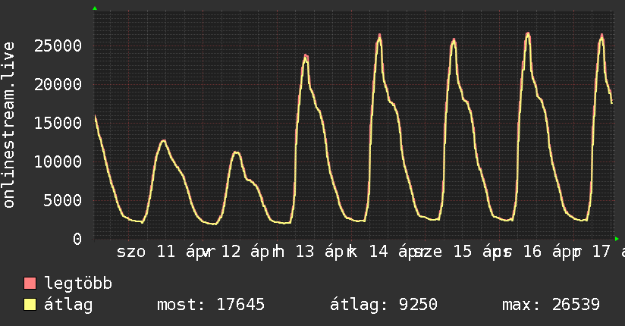The width and height of the screenshot is (625, 326).
Task: Click the red legtöbb legend swatch
Action: point(30,284)
